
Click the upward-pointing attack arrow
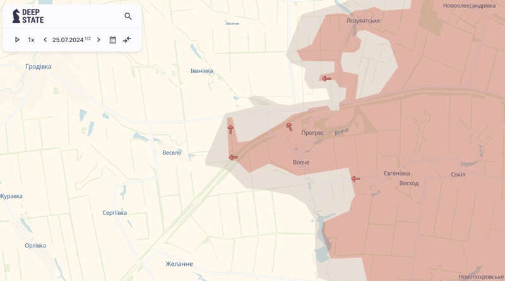tap(230, 129)
